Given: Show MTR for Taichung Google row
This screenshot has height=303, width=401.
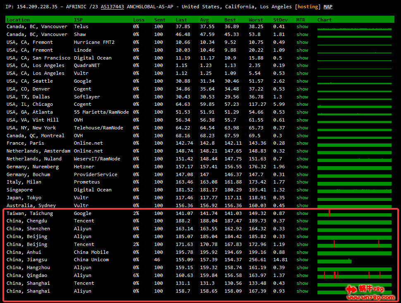Looking at the screenshot, I should tap(302, 213).
